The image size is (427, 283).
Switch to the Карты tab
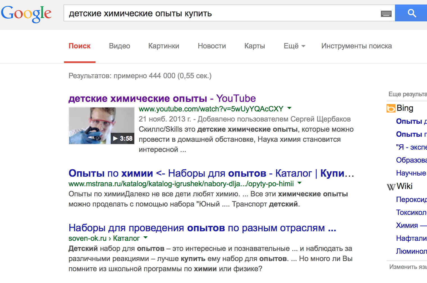point(255,46)
